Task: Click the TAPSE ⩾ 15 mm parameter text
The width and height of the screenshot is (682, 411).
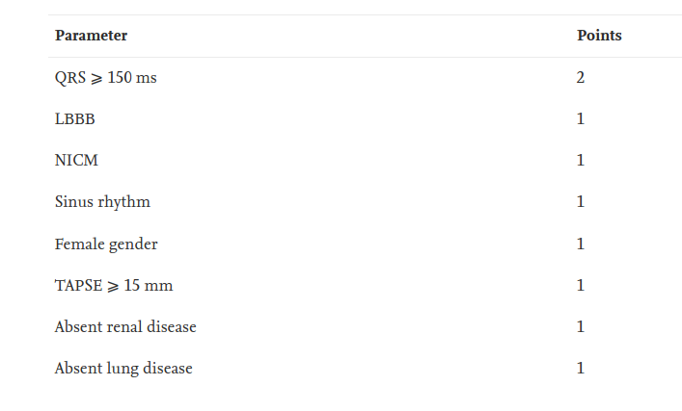Action: click(x=114, y=286)
